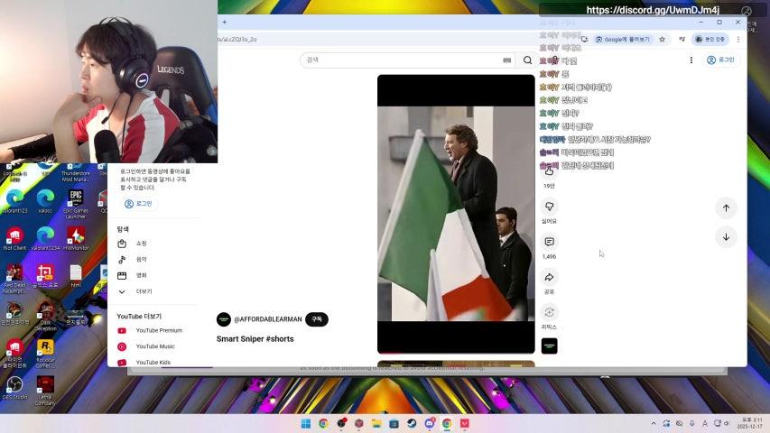
Task: Dislike the Short with thumbs-down
Action: [549, 207]
